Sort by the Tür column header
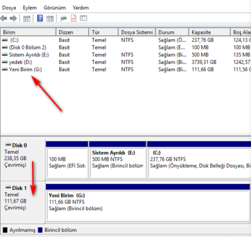This screenshot has width=251, height=237. (104, 33)
